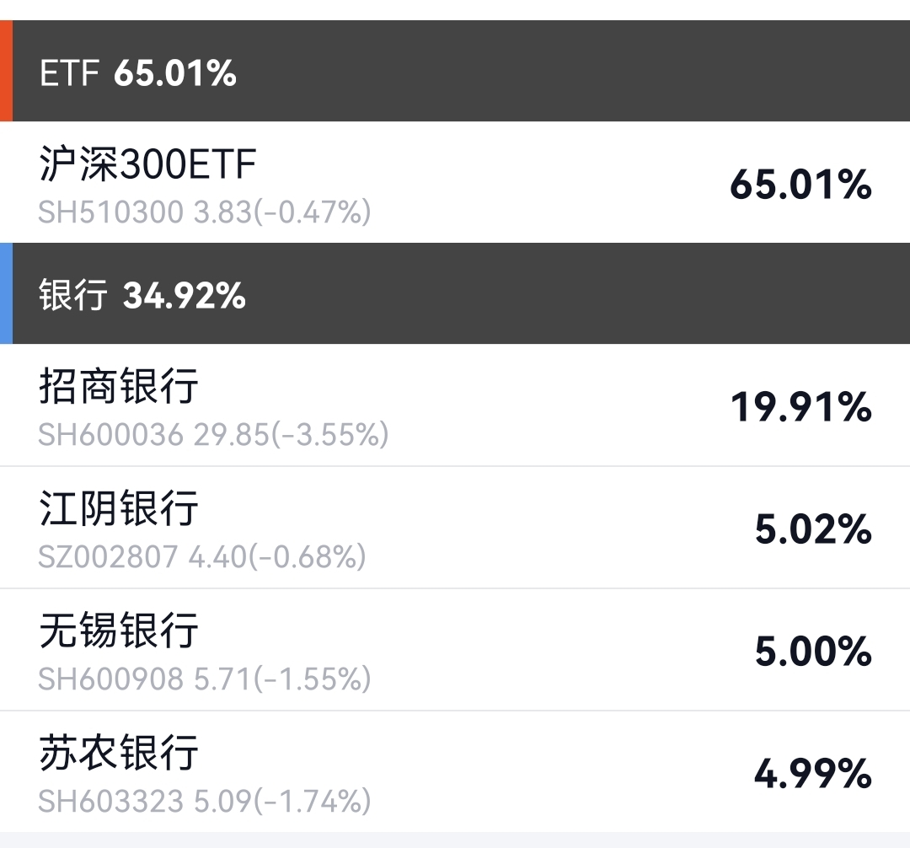Collapse the ETF category header
Image resolution: width=910 pixels, height=848 pixels.
coord(455,73)
